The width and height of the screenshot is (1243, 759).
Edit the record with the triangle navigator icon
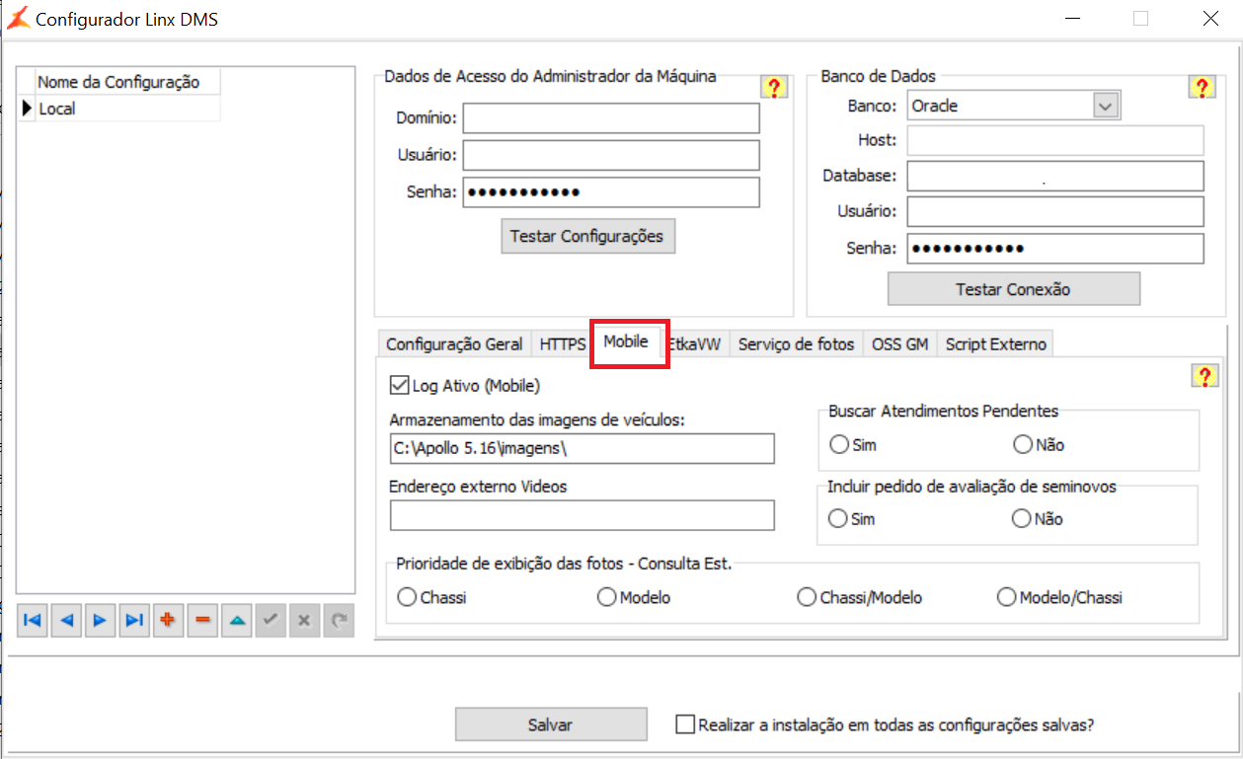237,620
